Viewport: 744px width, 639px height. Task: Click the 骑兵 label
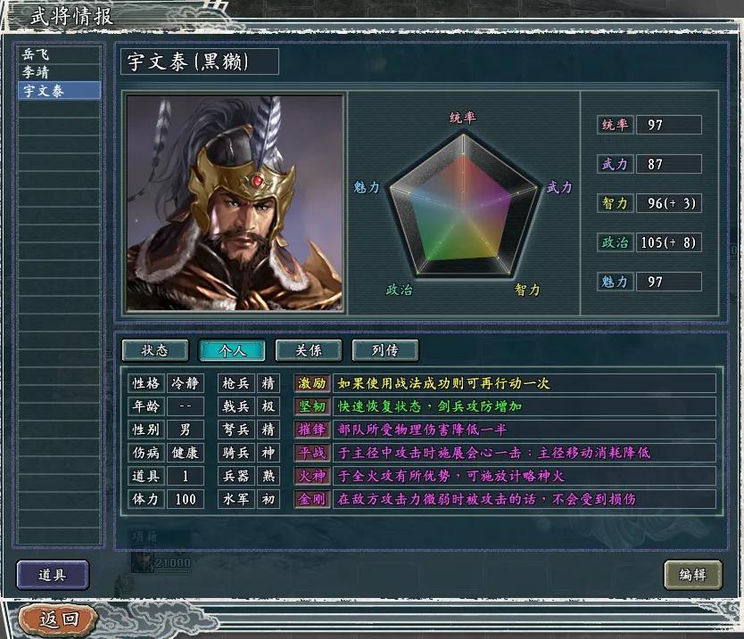(x=236, y=453)
